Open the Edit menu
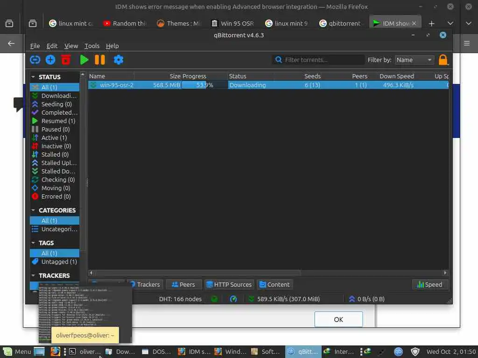 coord(52,46)
